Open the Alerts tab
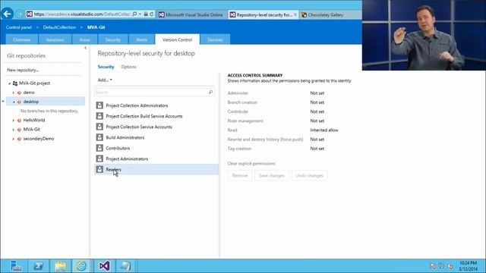This screenshot has height=273, width=486. 141,39
